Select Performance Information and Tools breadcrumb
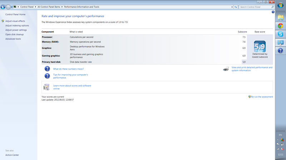The width and height of the screenshot is (286, 160). (x=82, y=7)
